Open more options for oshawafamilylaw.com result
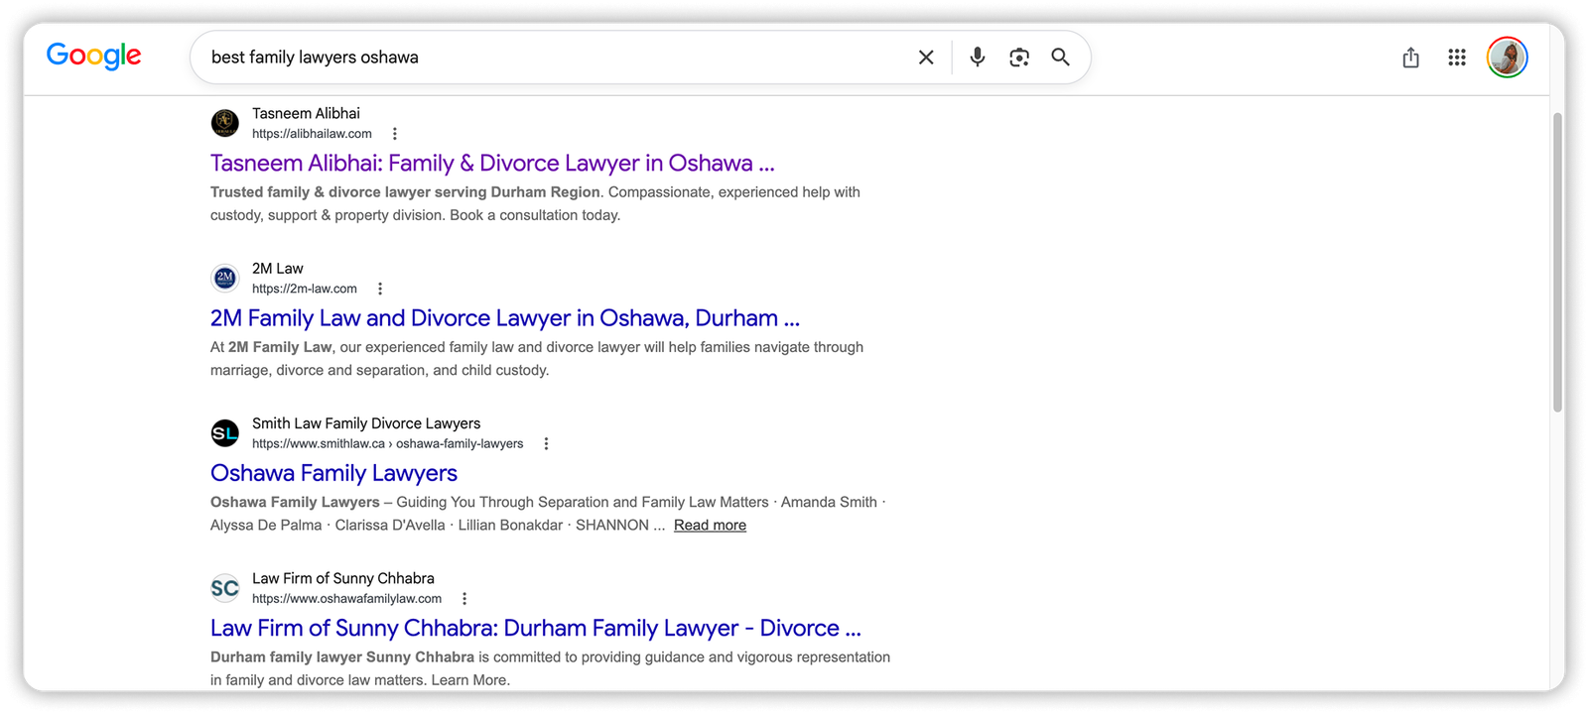Image resolution: width=1588 pixels, height=714 pixels. click(x=464, y=599)
